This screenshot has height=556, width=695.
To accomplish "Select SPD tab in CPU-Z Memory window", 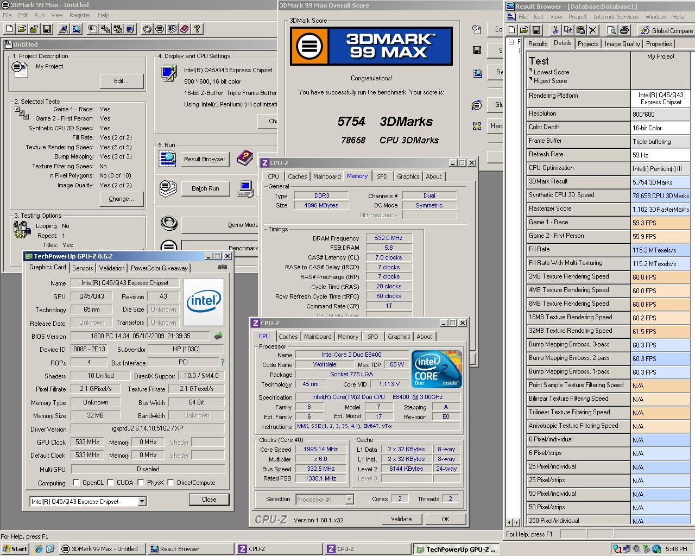I will pyautogui.click(x=382, y=176).
